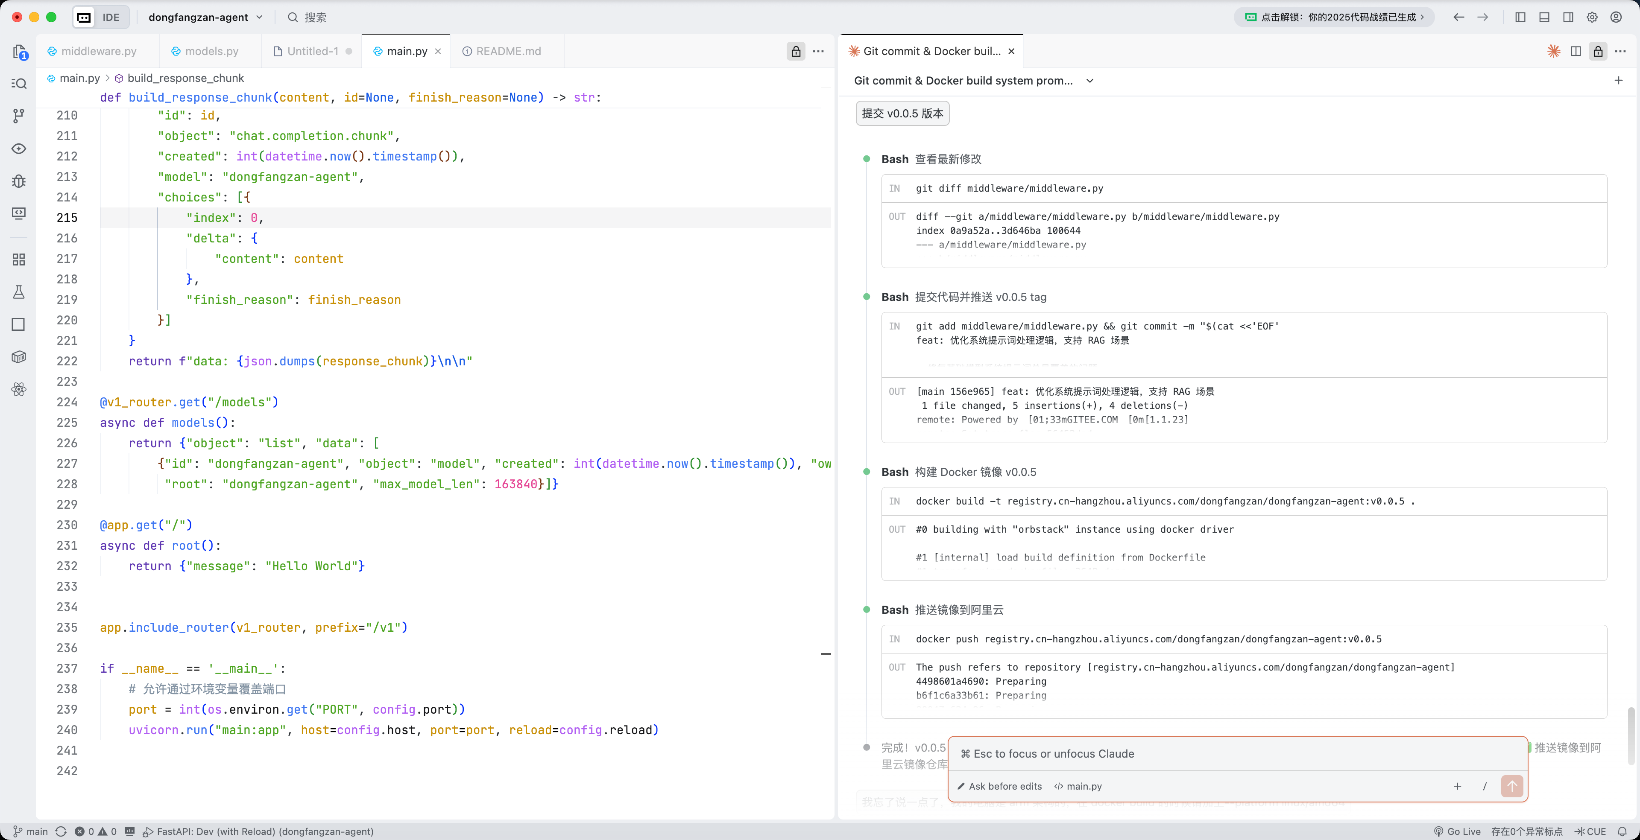The width and height of the screenshot is (1640, 840).
Task: Switch to the README.md tab
Action: point(508,51)
